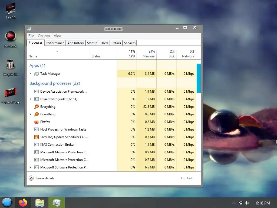The height and width of the screenshot is (208, 277).
Task: Sort by Name column header
Action: (x=58, y=54)
